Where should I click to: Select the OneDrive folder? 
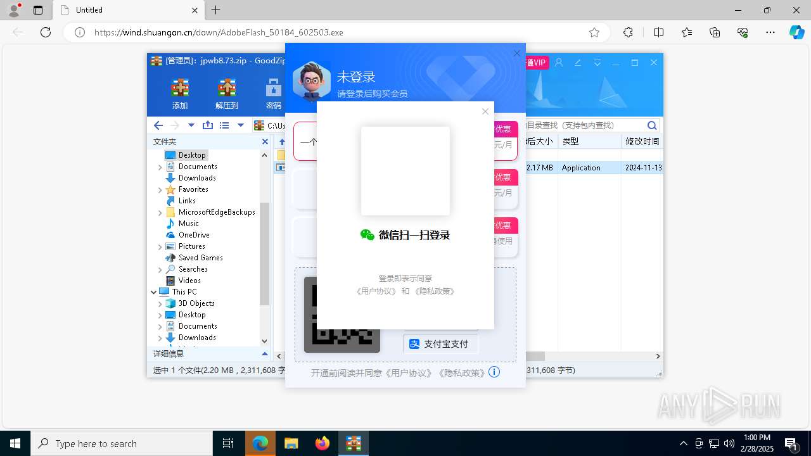pyautogui.click(x=194, y=235)
